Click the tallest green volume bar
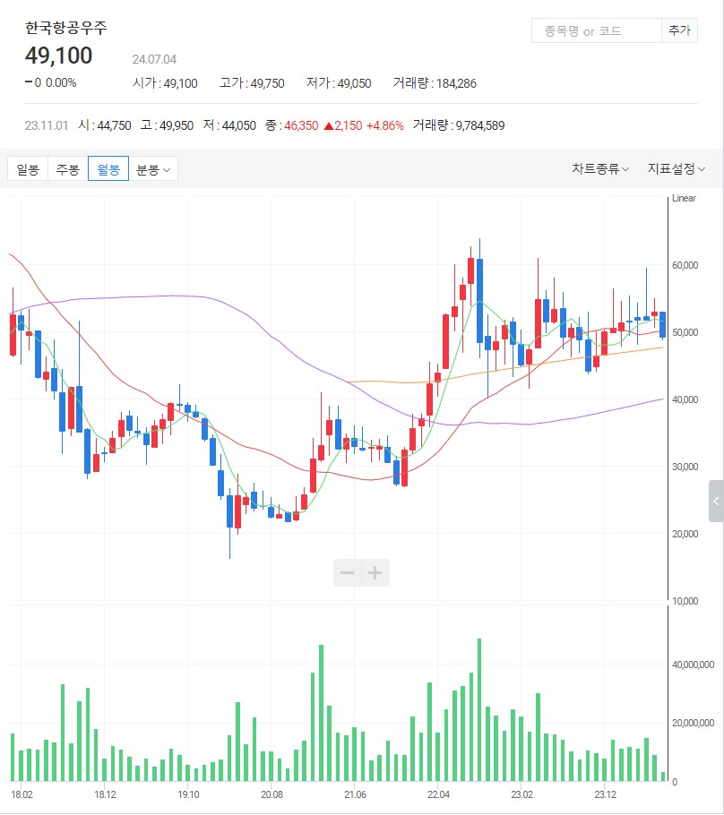The width and height of the screenshot is (724, 815). click(479, 709)
